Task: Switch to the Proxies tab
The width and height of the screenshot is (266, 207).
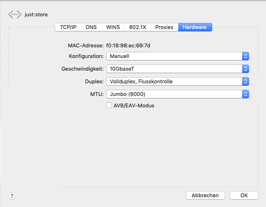Action: [165, 27]
